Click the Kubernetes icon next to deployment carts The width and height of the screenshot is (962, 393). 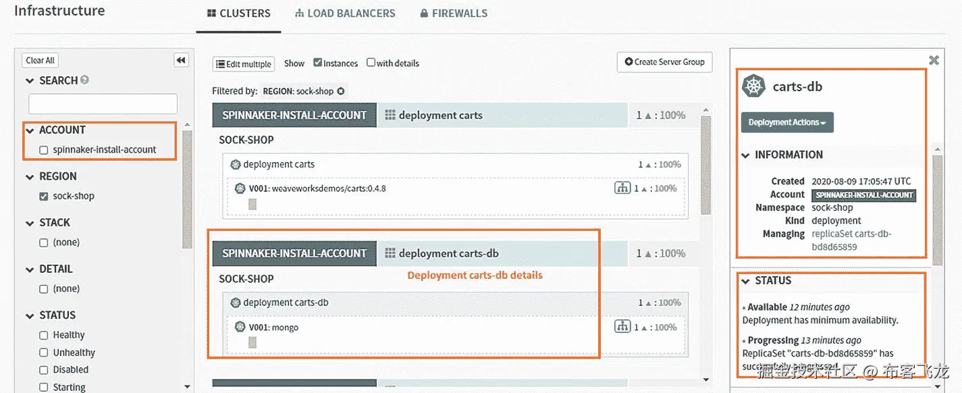point(236,164)
